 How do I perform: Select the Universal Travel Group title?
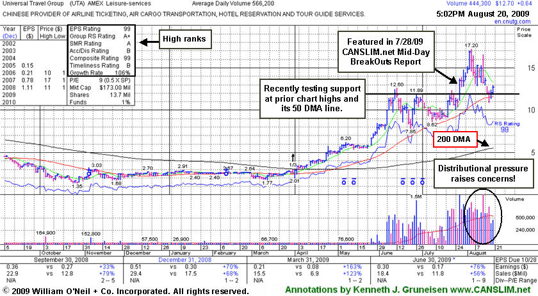click(x=33, y=3)
